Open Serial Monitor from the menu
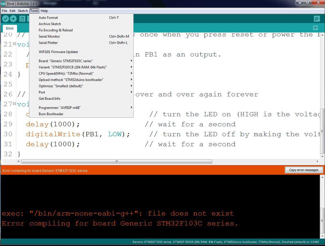 pos(81,36)
